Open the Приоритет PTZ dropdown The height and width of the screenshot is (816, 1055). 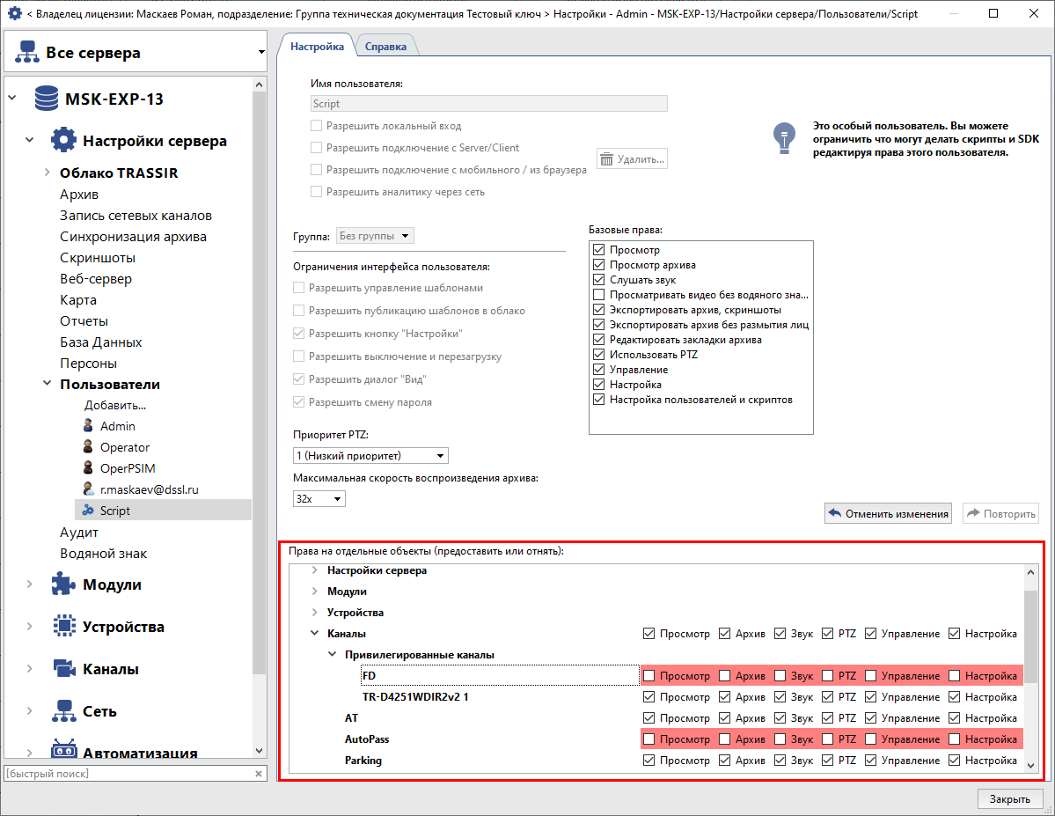coord(370,456)
